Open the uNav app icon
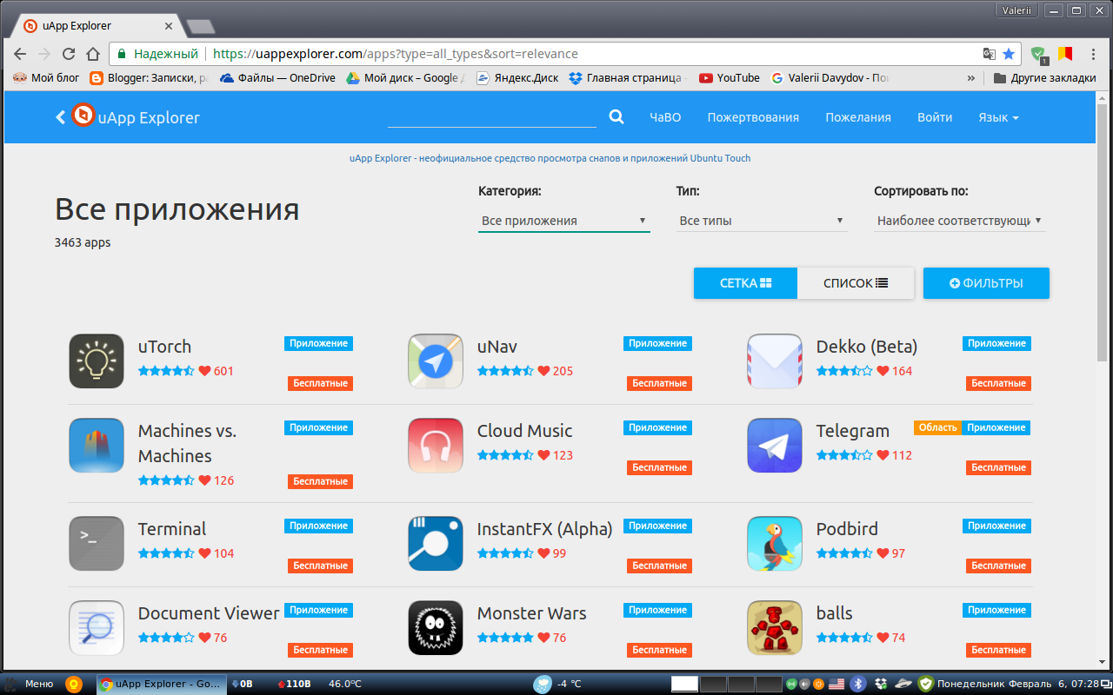The height and width of the screenshot is (695, 1113). 436,361
